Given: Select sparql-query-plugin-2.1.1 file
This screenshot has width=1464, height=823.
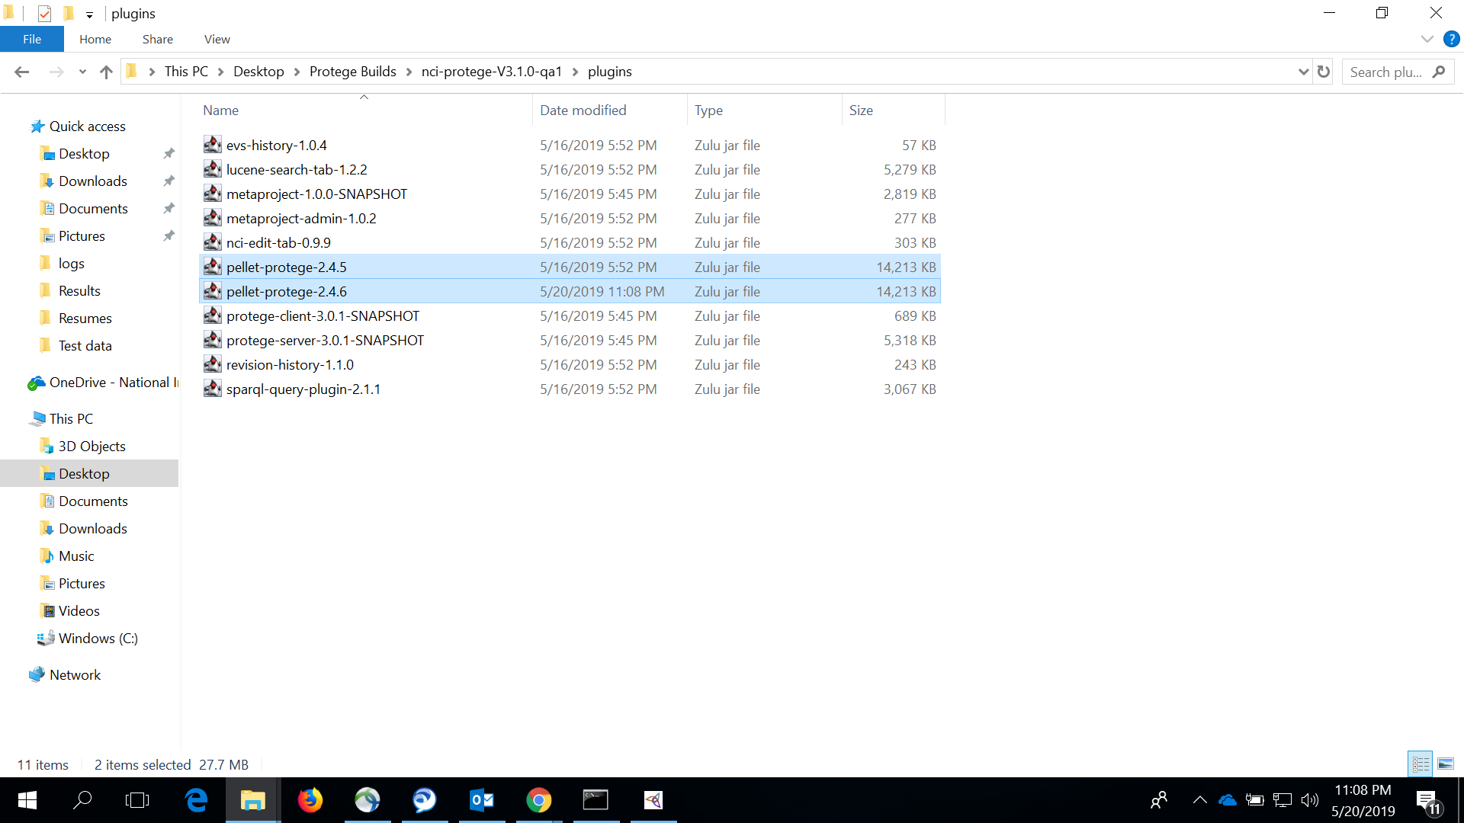Looking at the screenshot, I should 303,389.
